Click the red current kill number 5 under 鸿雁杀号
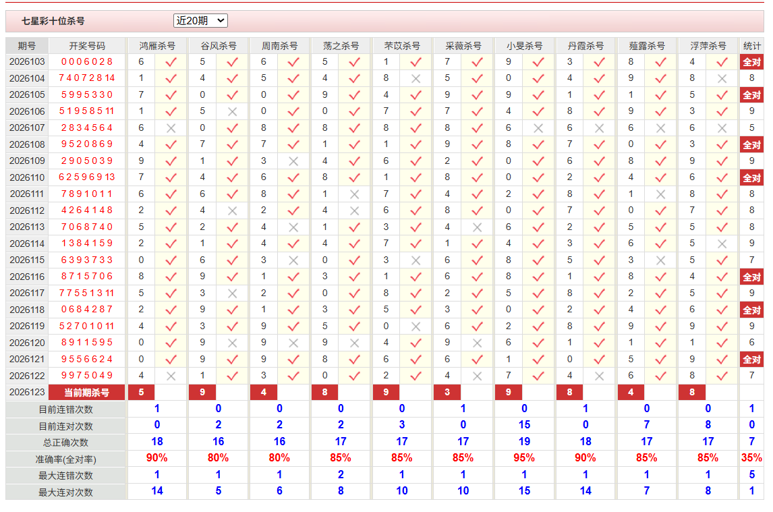The image size is (773, 512). coord(141,393)
